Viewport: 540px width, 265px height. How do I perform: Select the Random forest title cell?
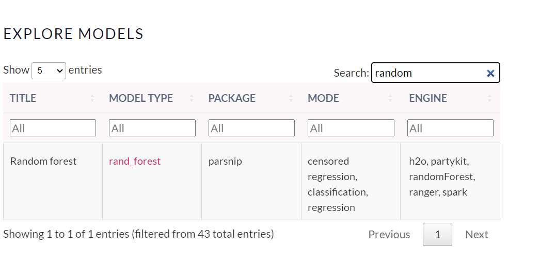(x=43, y=161)
